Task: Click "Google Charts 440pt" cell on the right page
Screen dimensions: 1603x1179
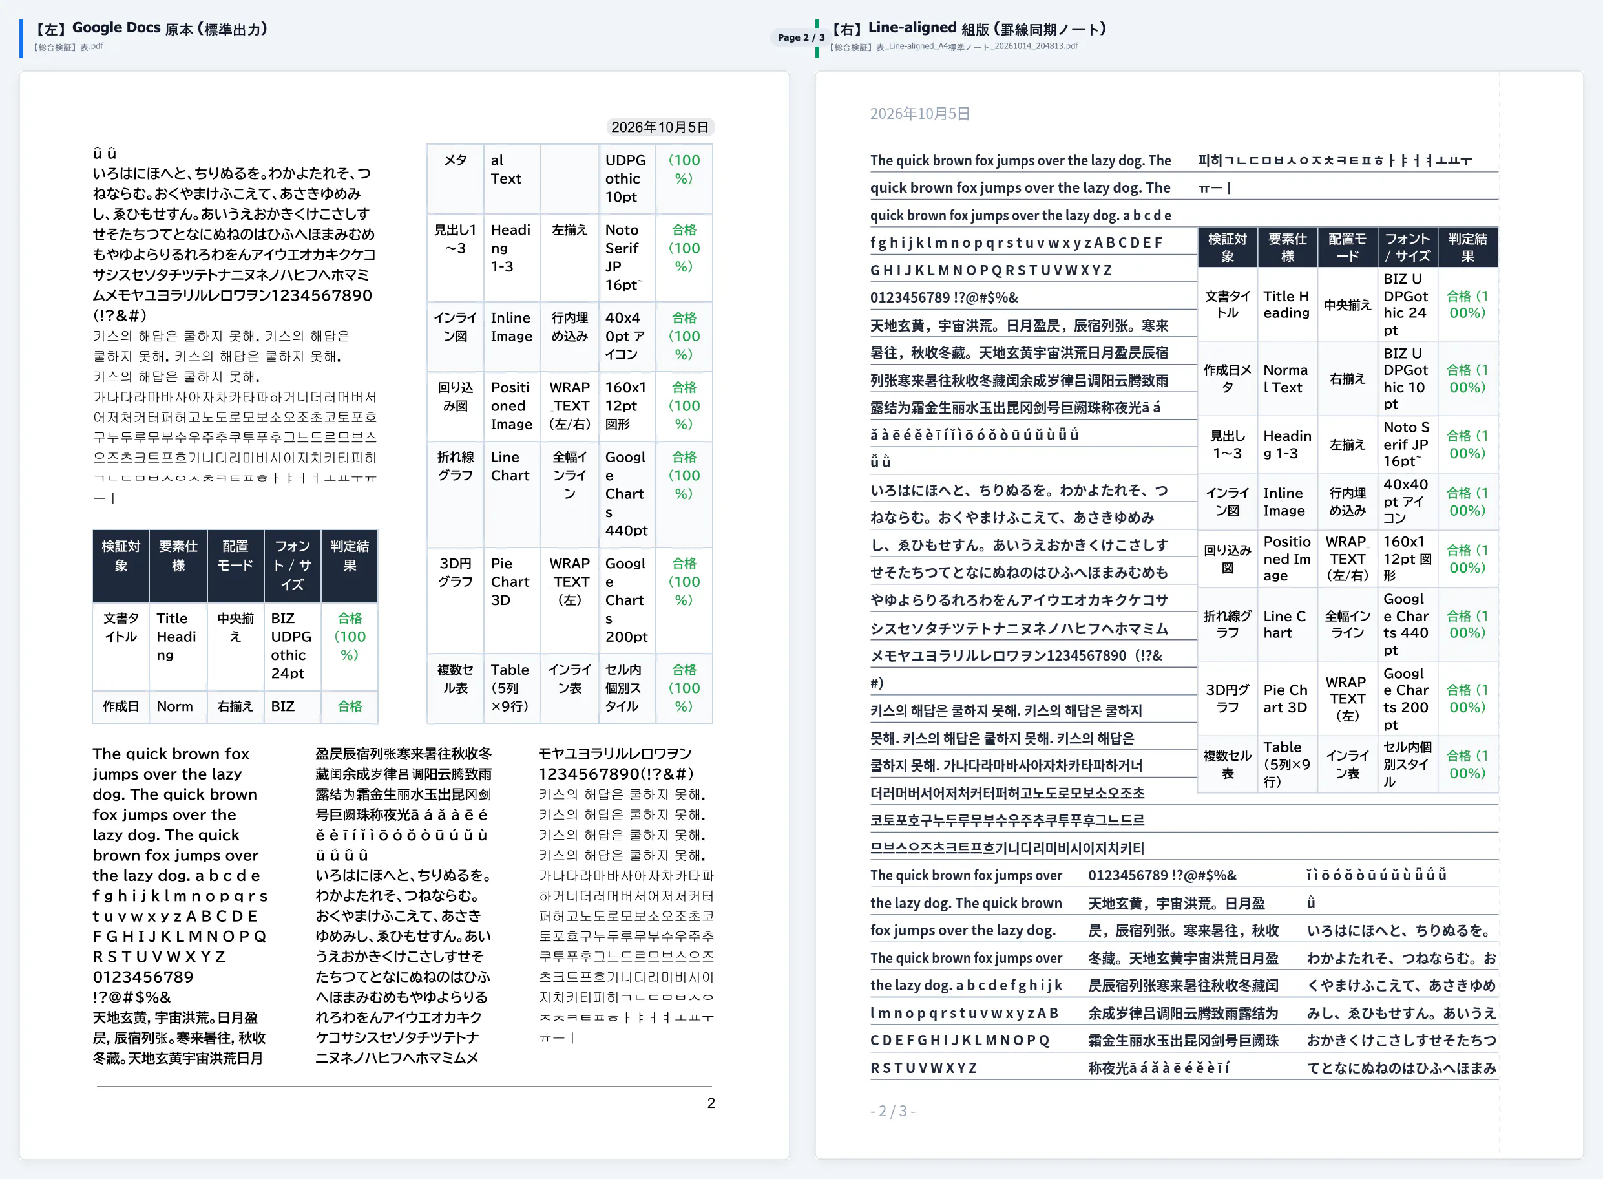Action: click(x=1407, y=624)
